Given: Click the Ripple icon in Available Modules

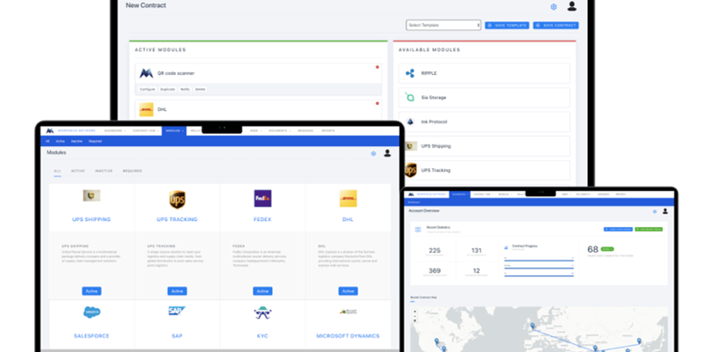Looking at the screenshot, I should click(410, 73).
